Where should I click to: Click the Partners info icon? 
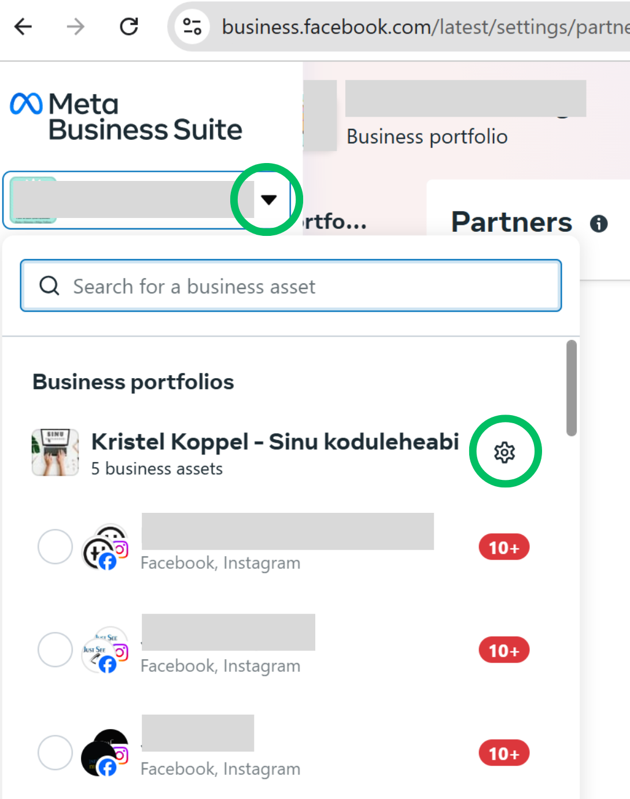599,224
